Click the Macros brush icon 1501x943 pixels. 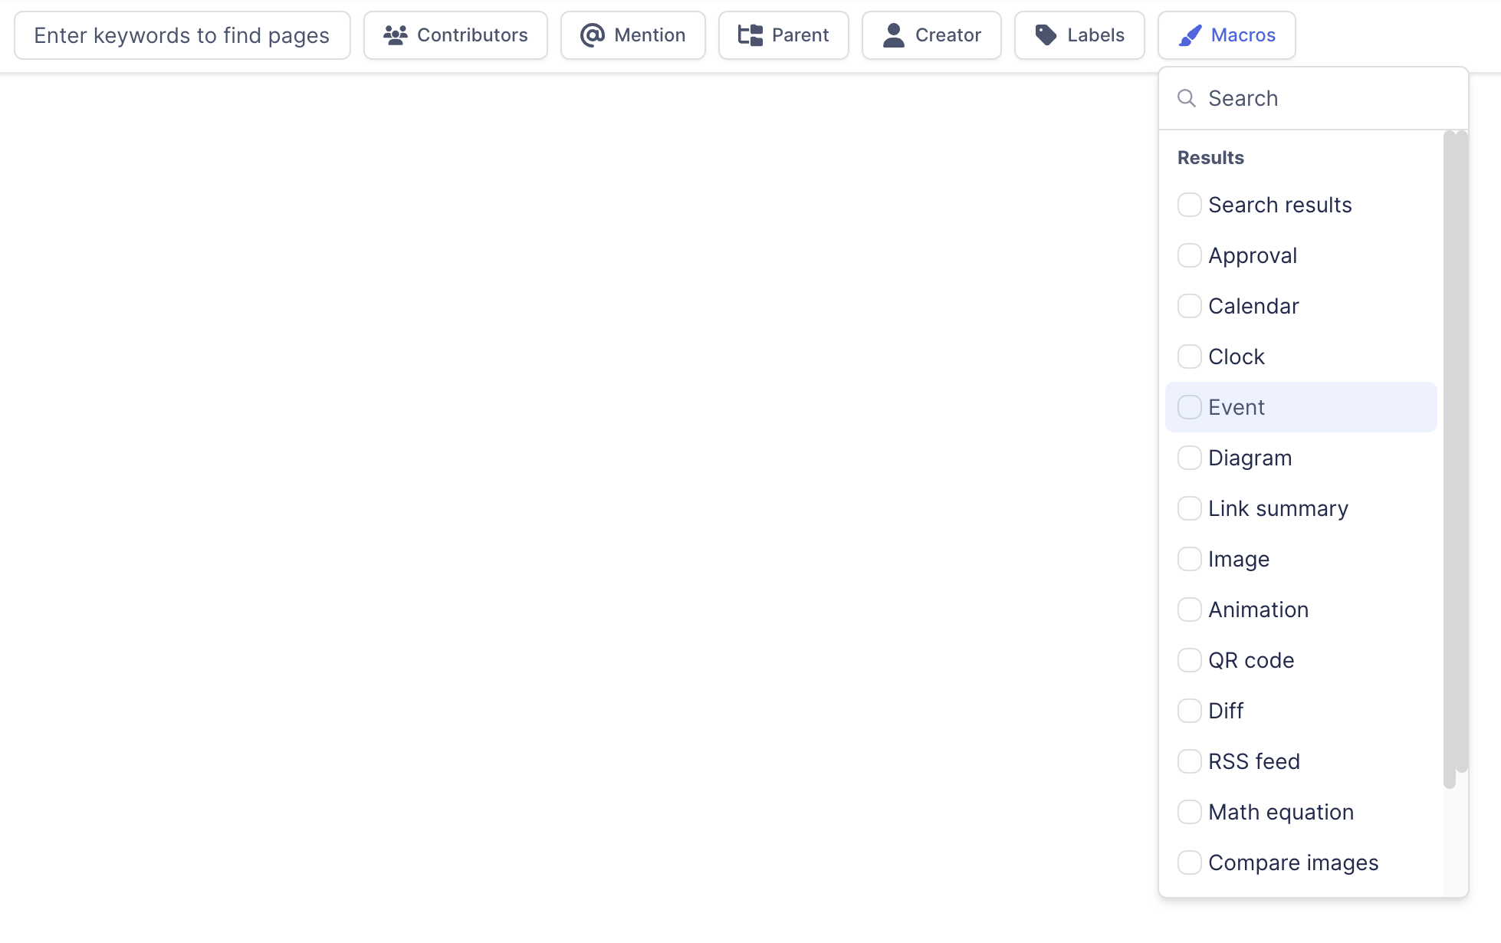pos(1191,34)
